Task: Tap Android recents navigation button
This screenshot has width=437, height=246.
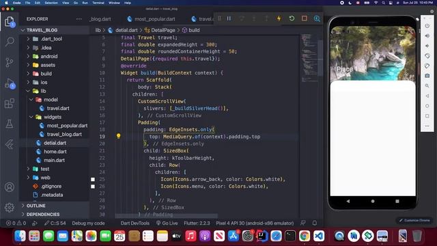Action: click(x=397, y=201)
